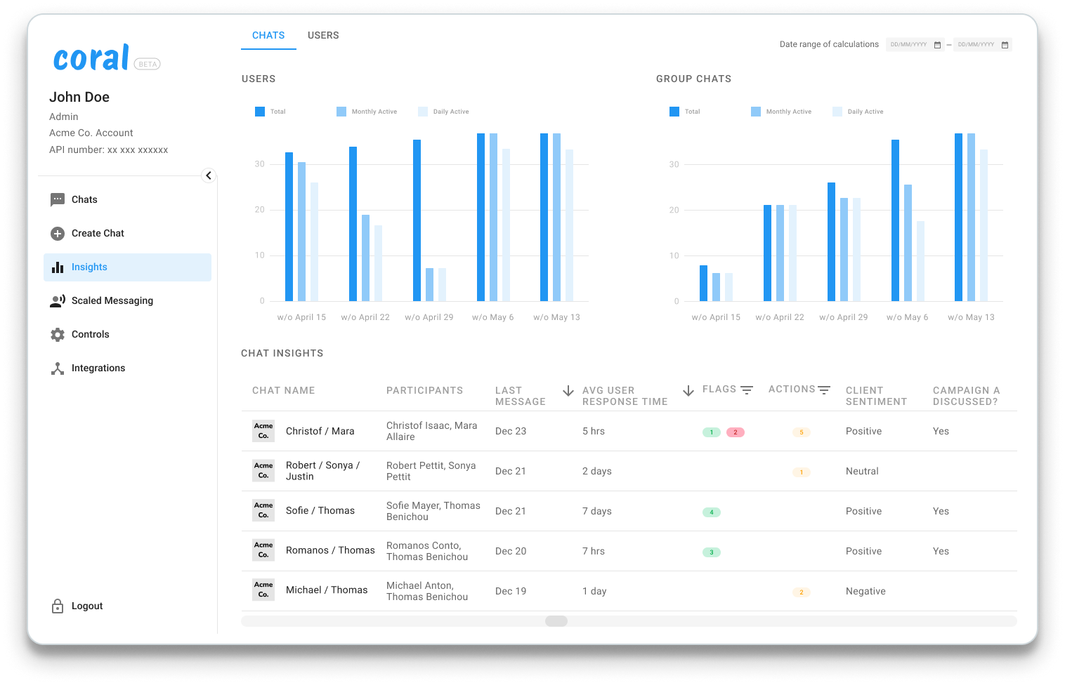
Task: Click the horizontal table scrollbar thumb
Action: (556, 621)
